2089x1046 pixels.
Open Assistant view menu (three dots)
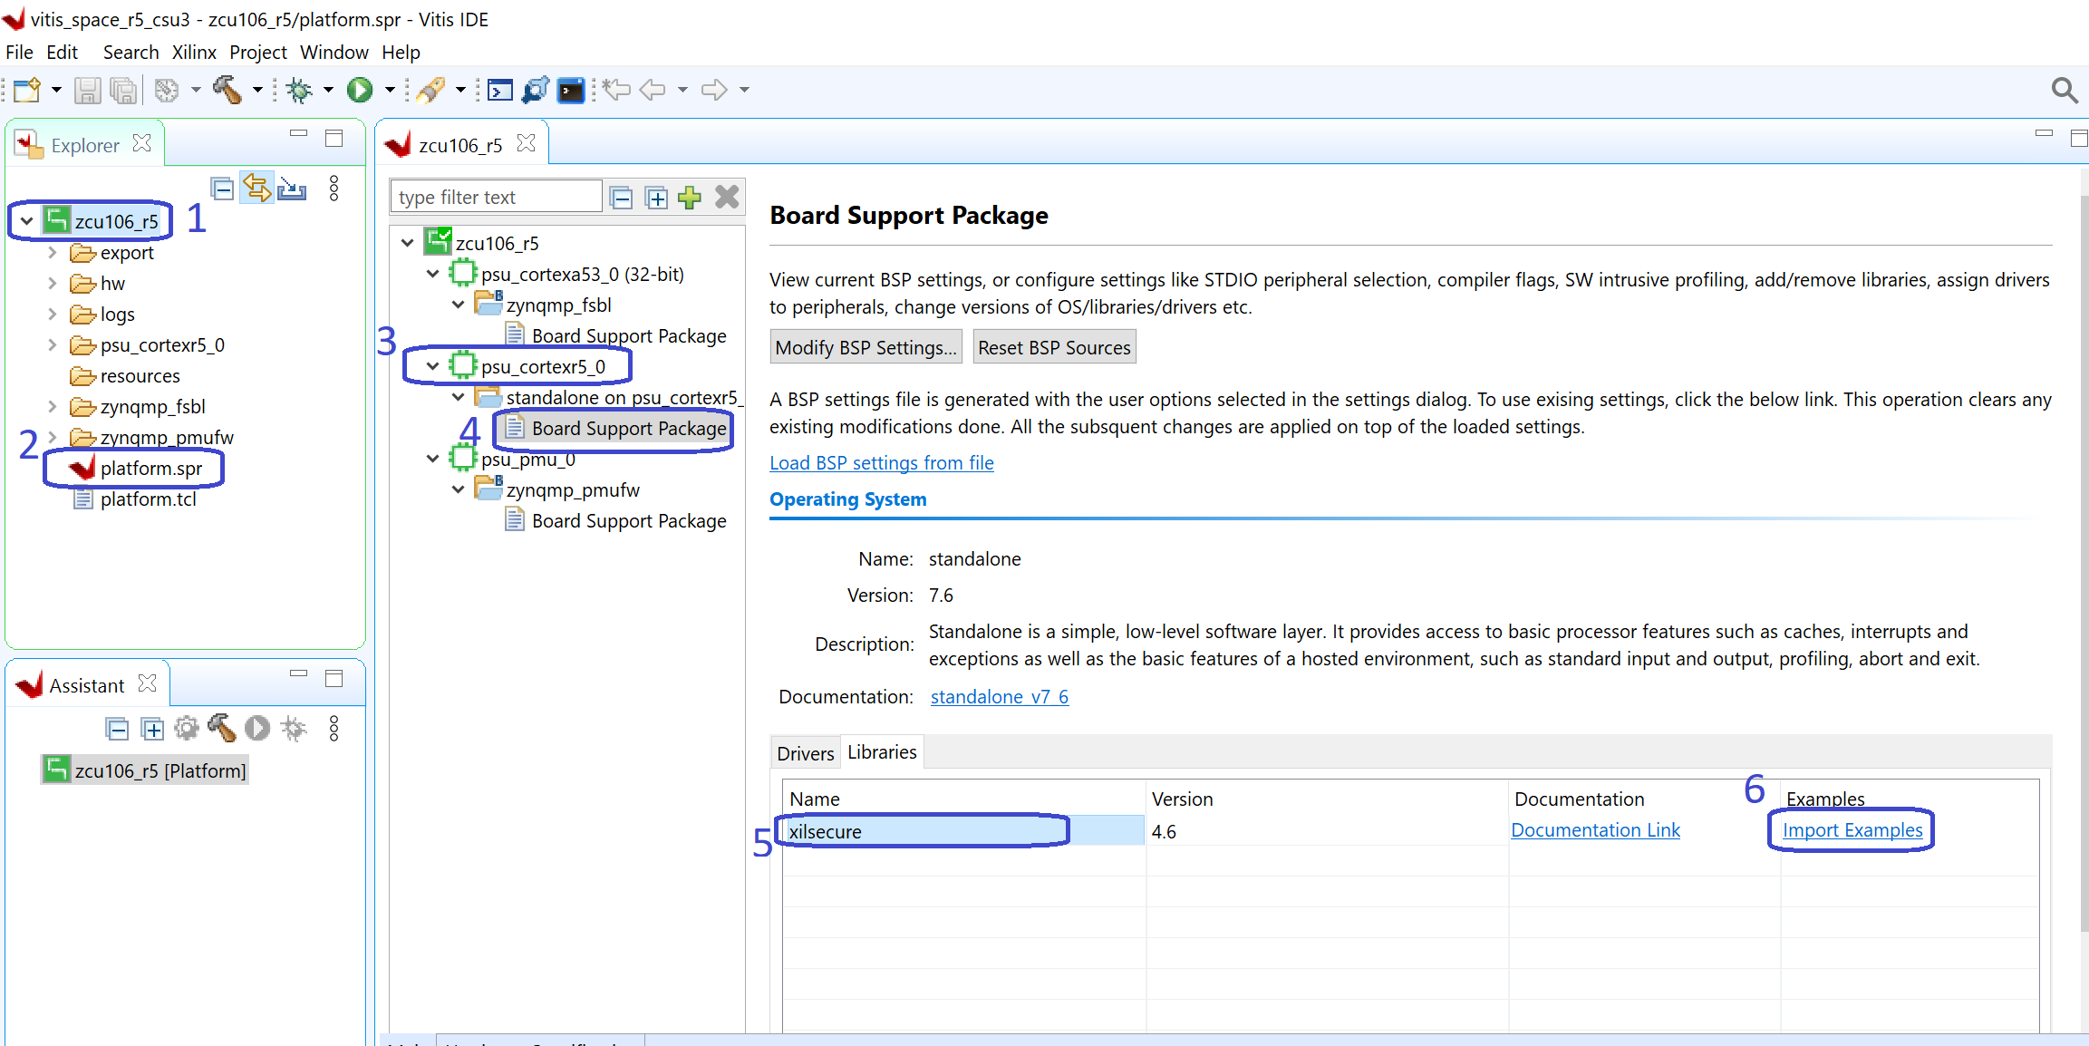(334, 729)
